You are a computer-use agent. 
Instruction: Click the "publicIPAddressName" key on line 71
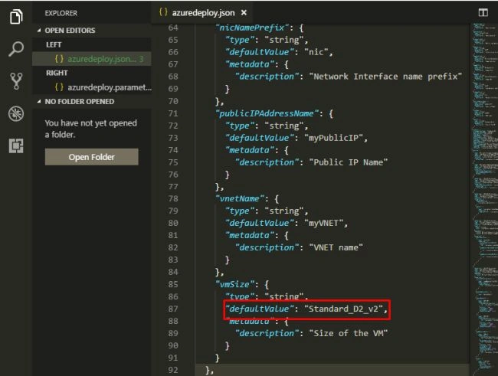click(x=267, y=113)
